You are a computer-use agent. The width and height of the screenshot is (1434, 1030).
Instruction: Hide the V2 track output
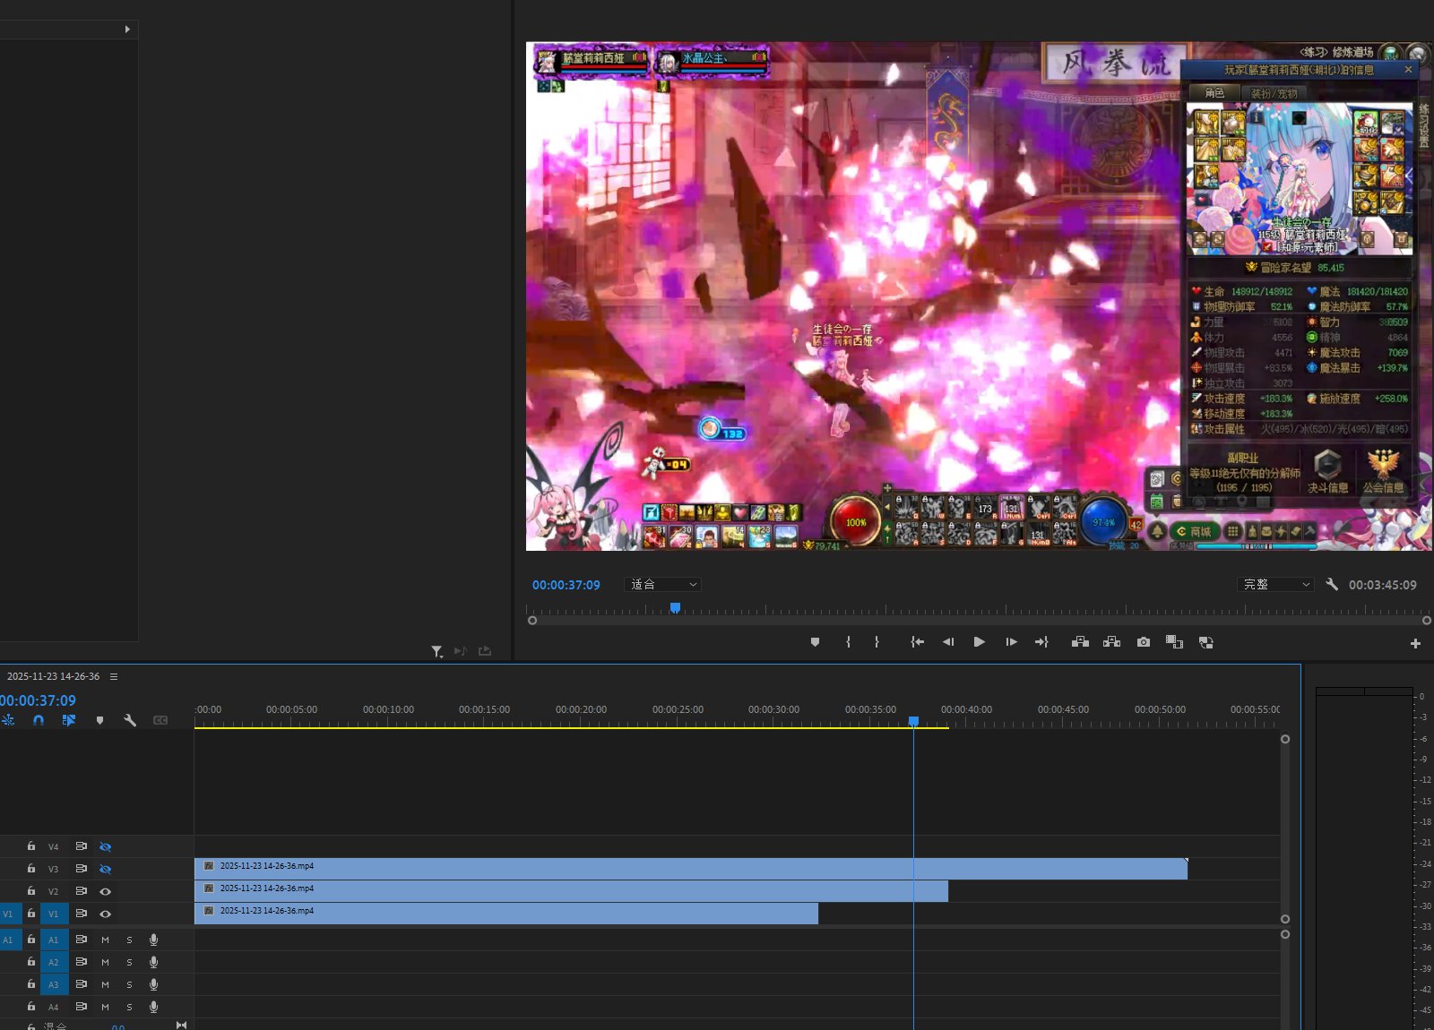pyautogui.click(x=105, y=891)
